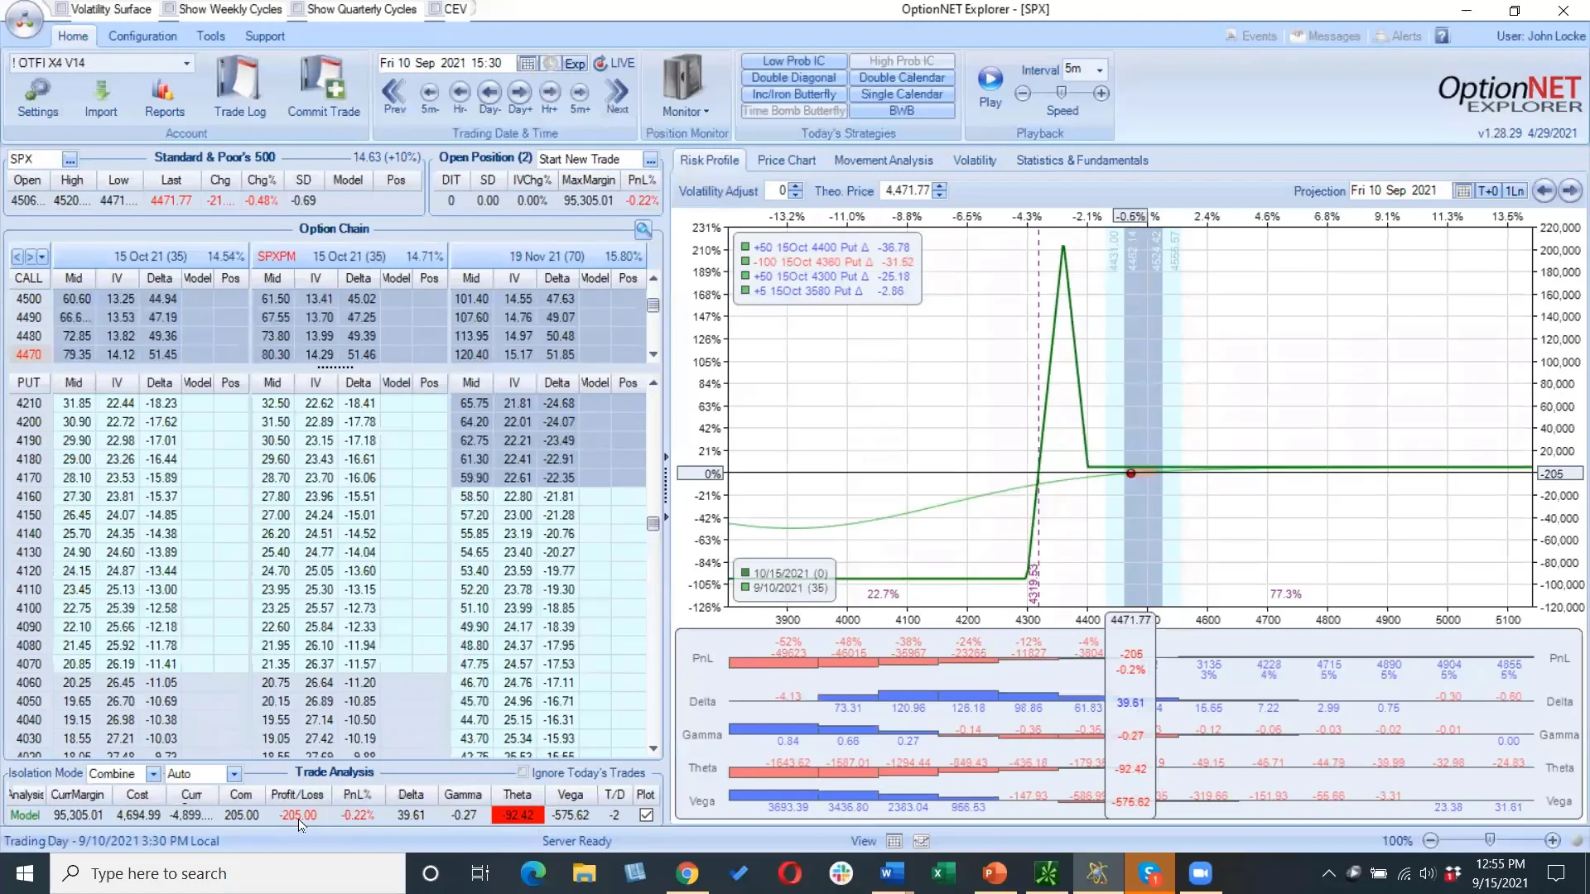Open the Statistics & Fundamentals tab
Screen dimensions: 1590x894
pos(1082,161)
